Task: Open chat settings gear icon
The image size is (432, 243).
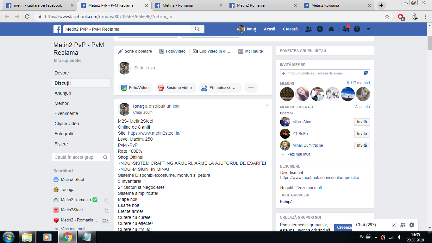Action: pyautogui.click(x=411, y=225)
